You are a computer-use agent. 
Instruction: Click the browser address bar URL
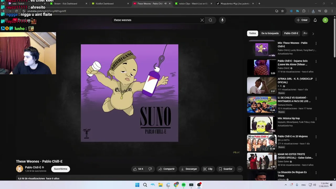pyautogui.click(x=47, y=11)
